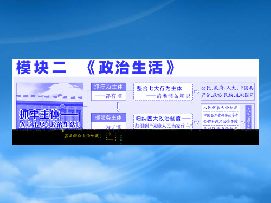Click the 人民代表大会制度 entry
This screenshot has width=271, height=203.
[221, 108]
